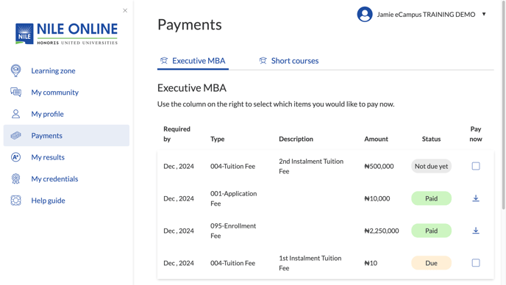Image resolution: width=506 pixels, height=285 pixels.
Task: Click the ₦2,250,000 amount
Action: 382,231
